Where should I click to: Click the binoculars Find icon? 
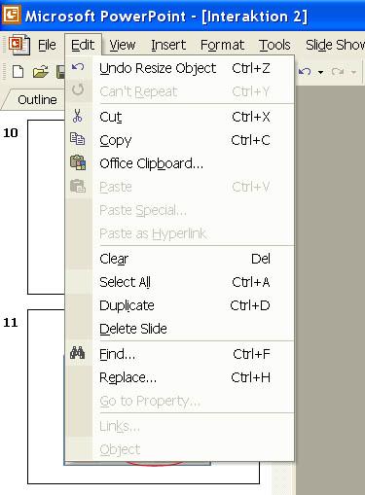point(78,353)
